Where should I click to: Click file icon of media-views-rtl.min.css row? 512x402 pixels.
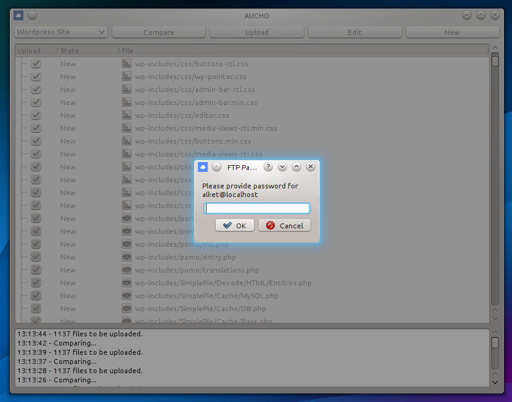pyautogui.click(x=127, y=128)
